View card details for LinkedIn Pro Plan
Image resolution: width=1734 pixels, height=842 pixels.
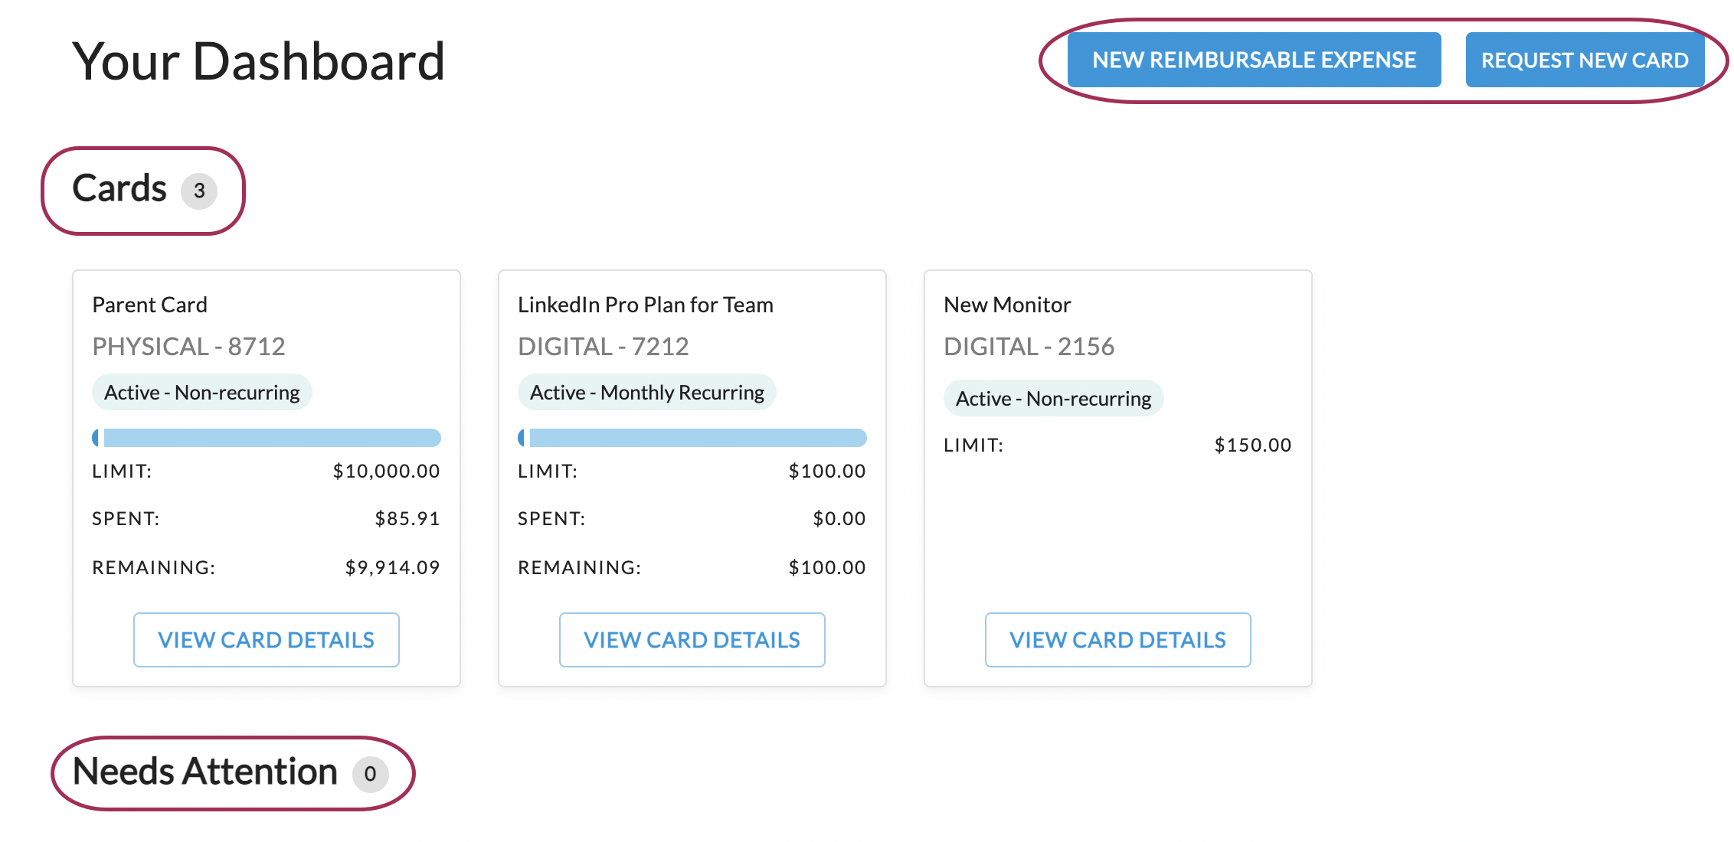(692, 640)
